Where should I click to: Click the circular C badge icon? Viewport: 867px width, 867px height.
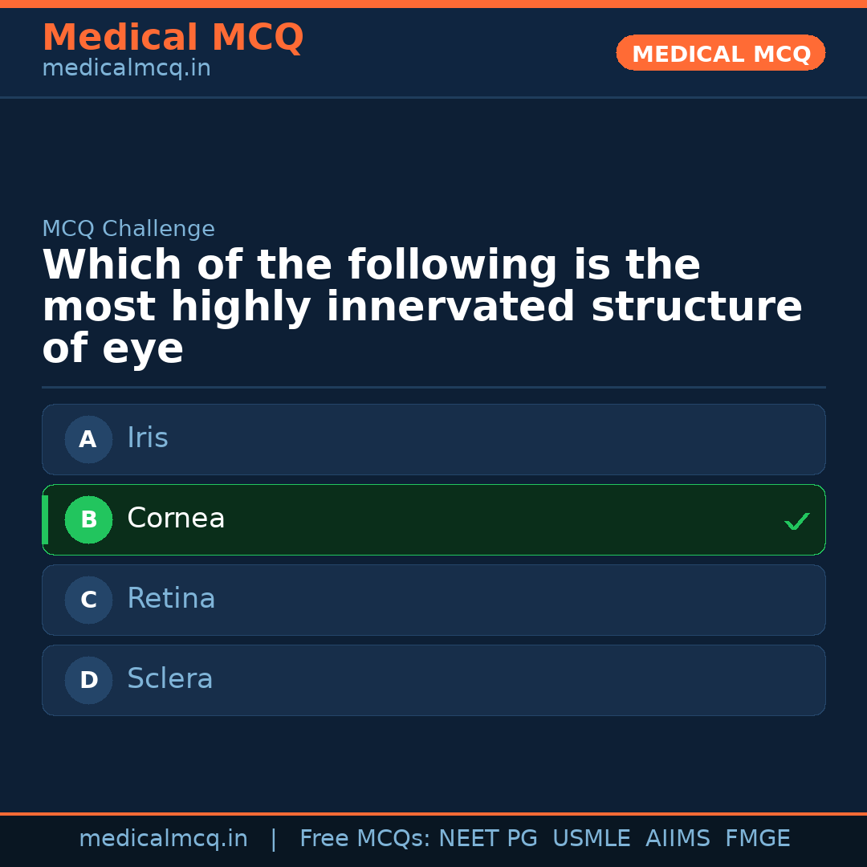88,600
